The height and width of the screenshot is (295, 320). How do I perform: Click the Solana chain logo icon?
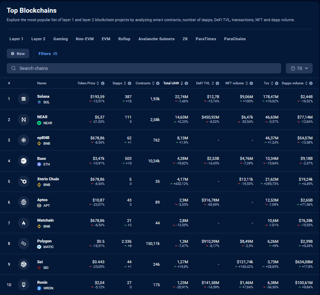coord(24,99)
